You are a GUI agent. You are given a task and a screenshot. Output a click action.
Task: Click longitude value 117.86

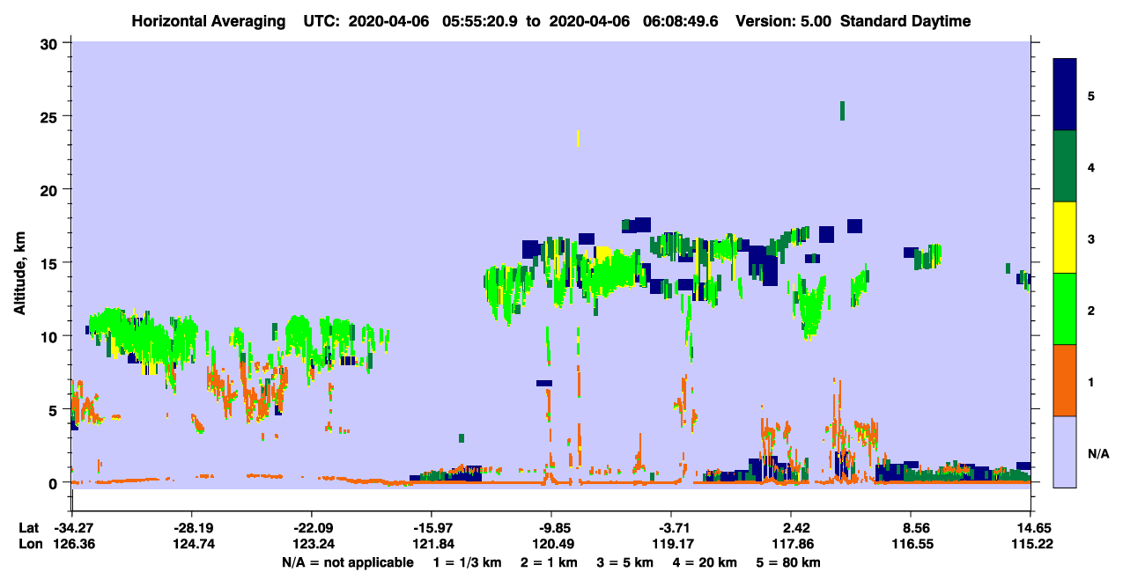pos(791,545)
